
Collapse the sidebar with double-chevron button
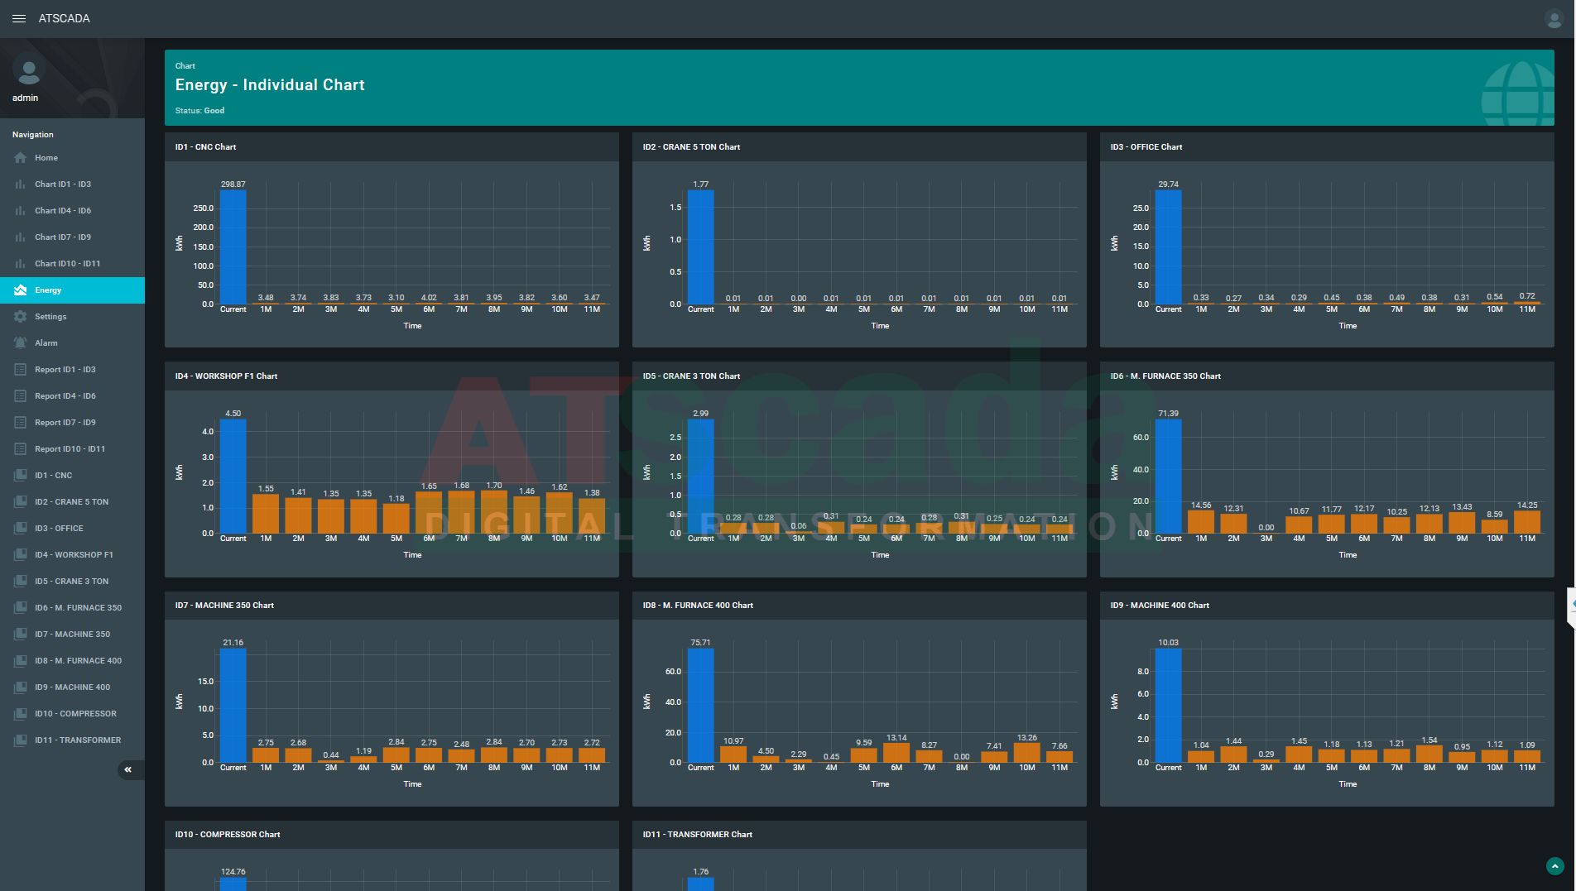[128, 770]
